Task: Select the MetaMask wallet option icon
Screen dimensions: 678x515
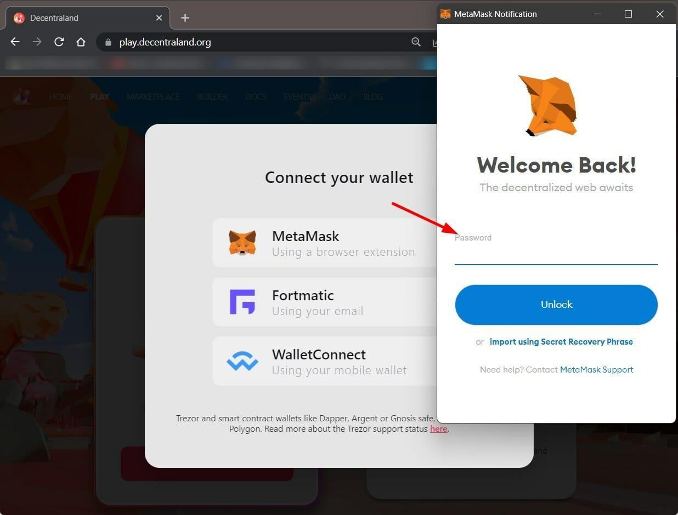Action: 243,243
